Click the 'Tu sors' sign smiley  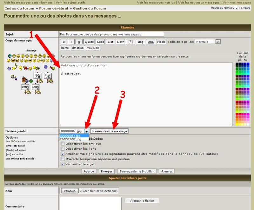coord(36,88)
